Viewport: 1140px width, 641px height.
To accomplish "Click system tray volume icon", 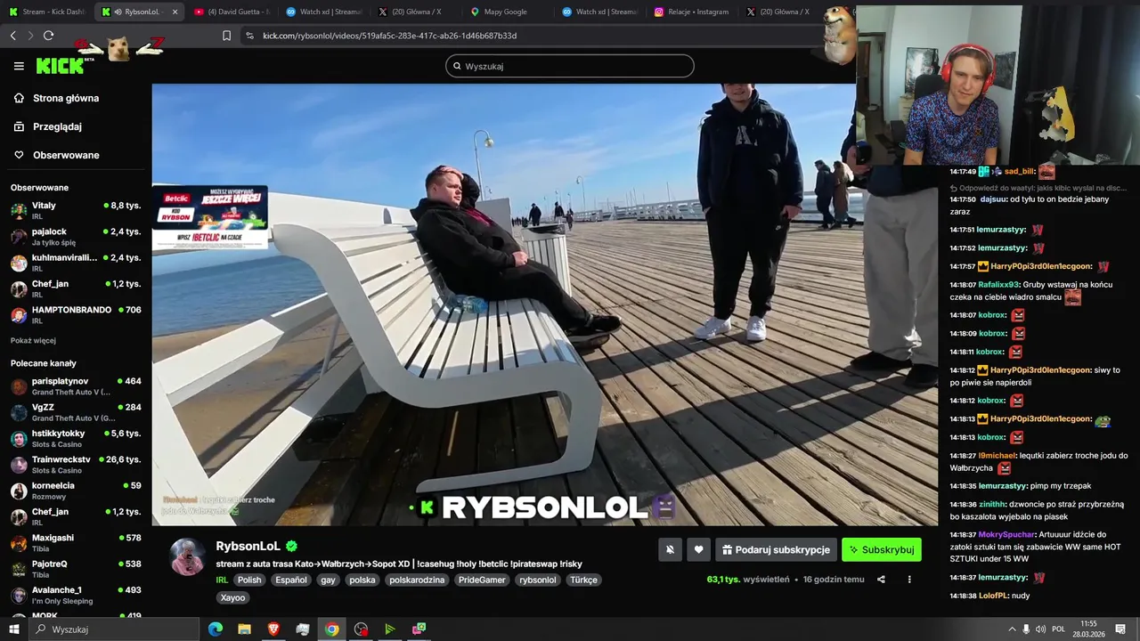I will [x=1040, y=629].
